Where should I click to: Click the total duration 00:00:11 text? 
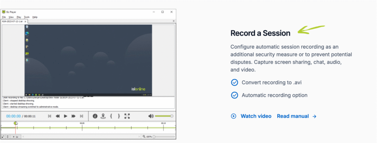pos(30,116)
